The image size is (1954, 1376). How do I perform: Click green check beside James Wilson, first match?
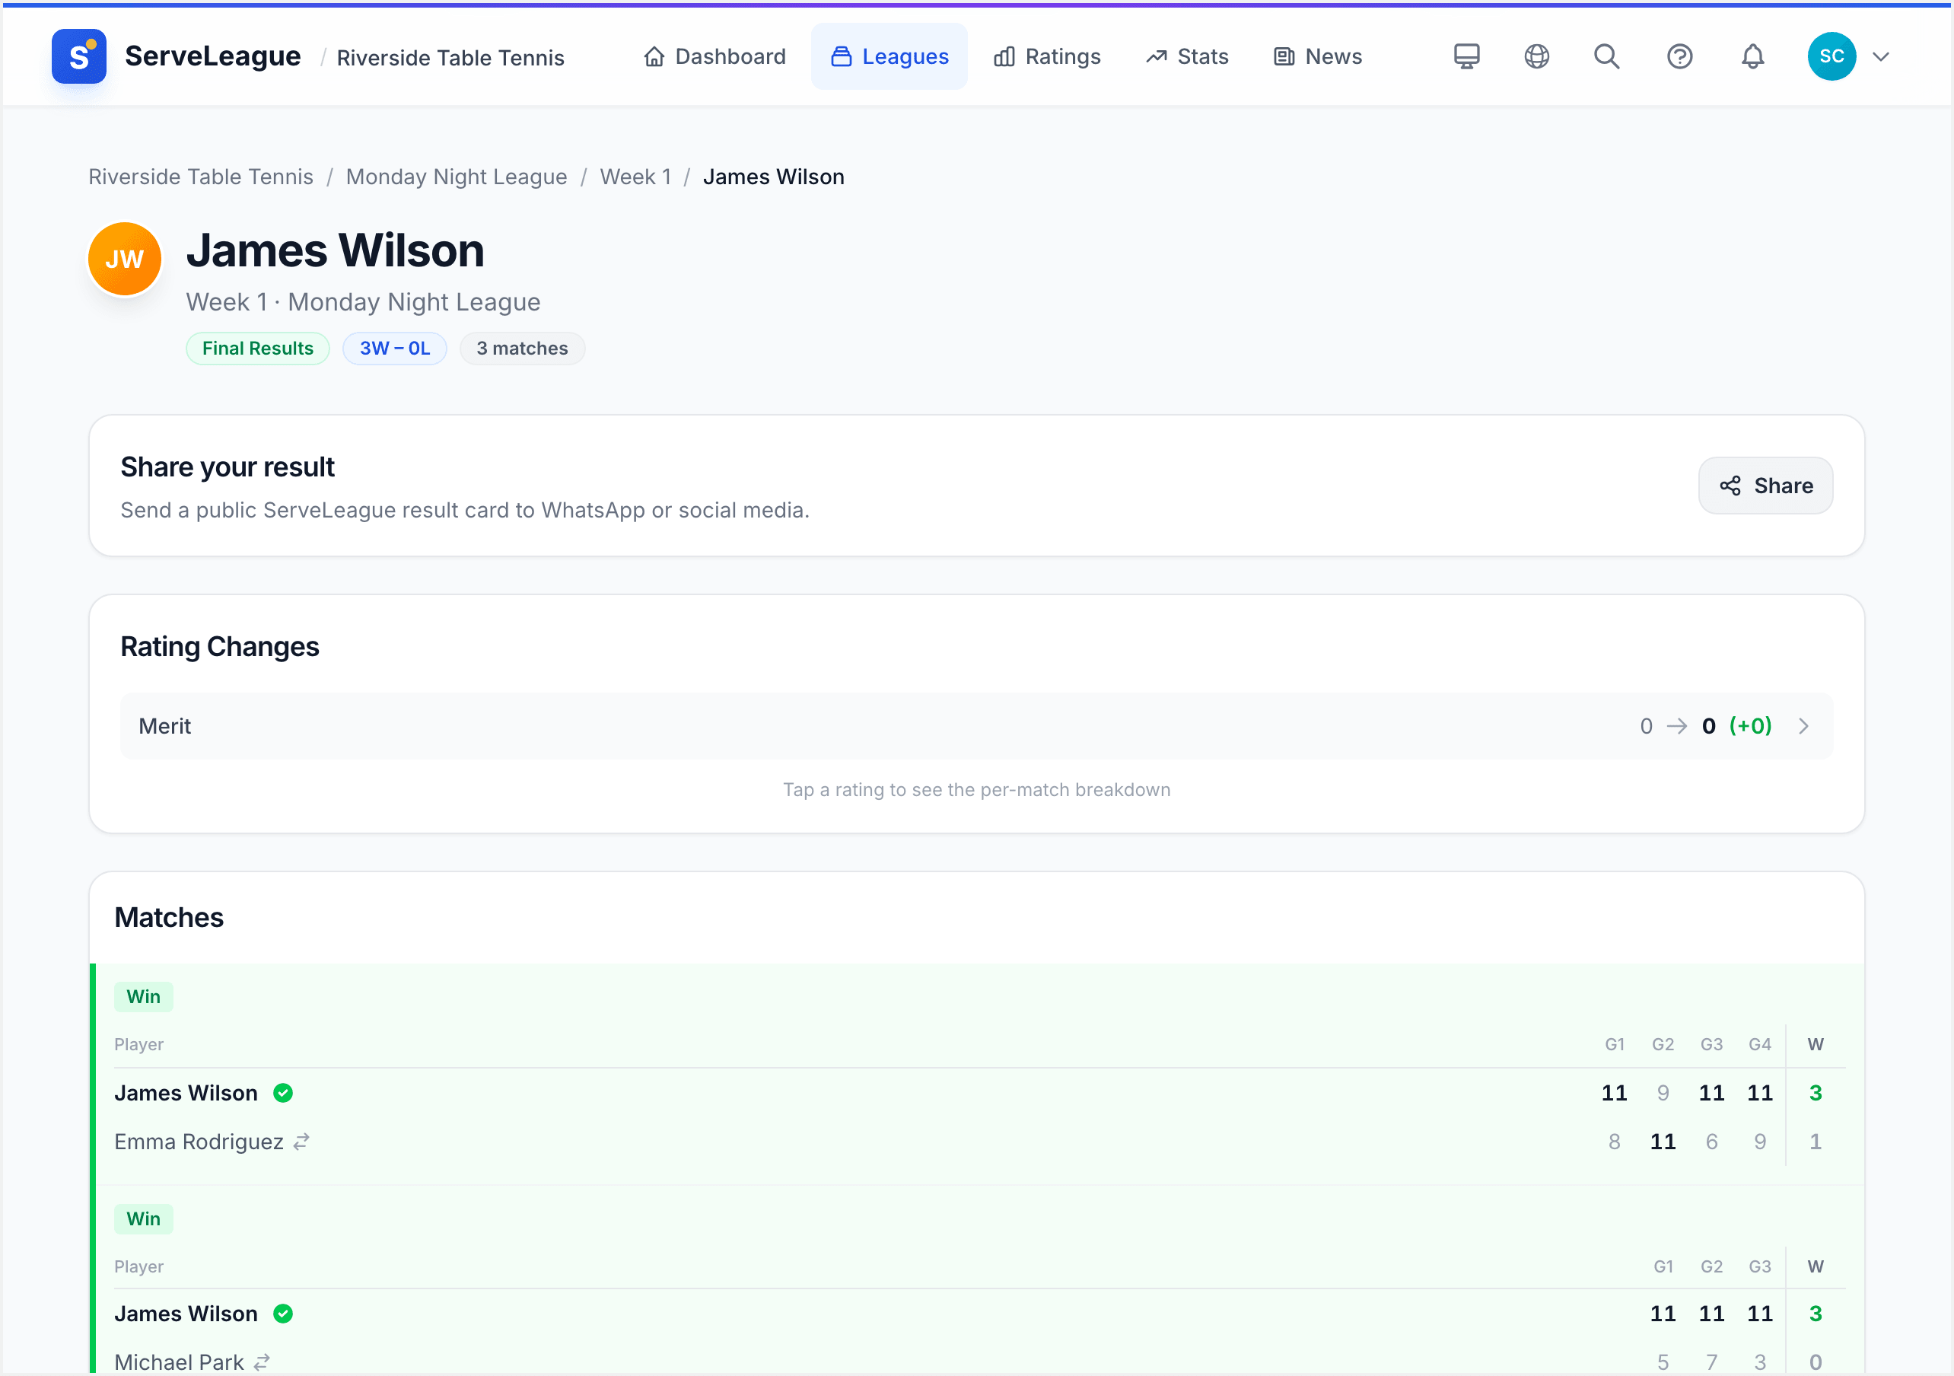tap(283, 1092)
